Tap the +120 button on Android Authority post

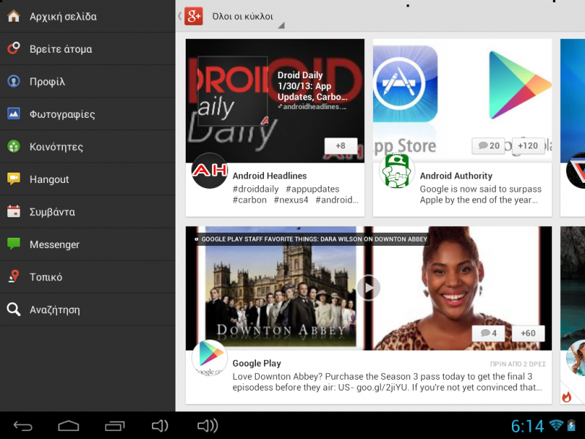528,146
